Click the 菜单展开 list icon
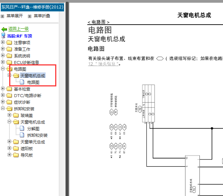 [3, 16]
